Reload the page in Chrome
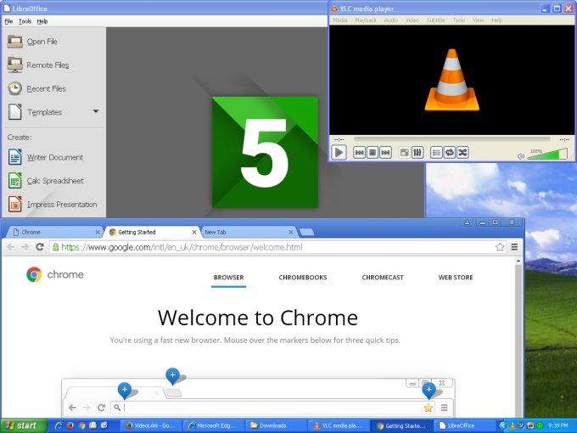 tap(40, 247)
